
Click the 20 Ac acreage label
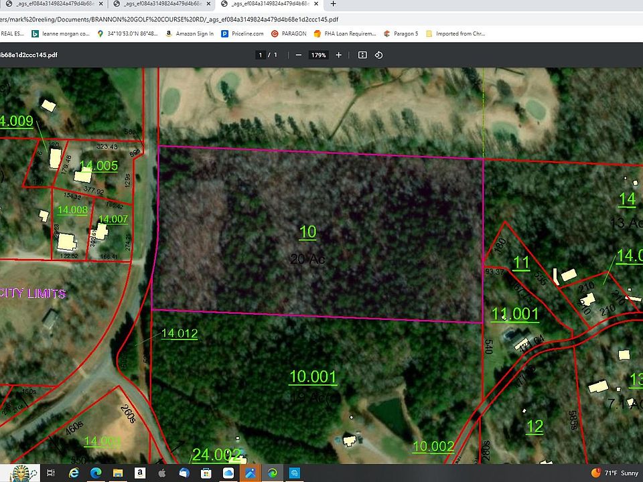(307, 258)
